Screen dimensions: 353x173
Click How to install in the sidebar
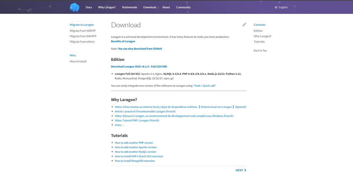coord(78,61)
